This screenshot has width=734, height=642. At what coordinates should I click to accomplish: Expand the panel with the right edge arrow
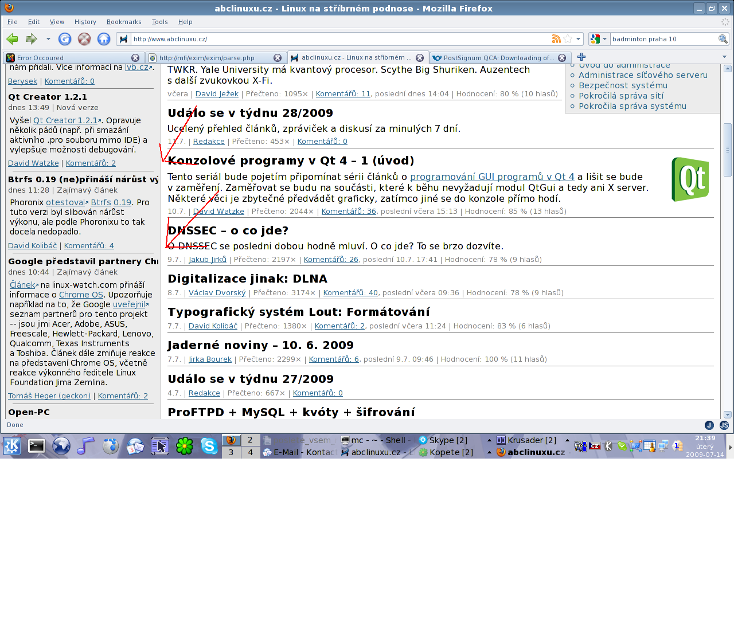pyautogui.click(x=730, y=447)
